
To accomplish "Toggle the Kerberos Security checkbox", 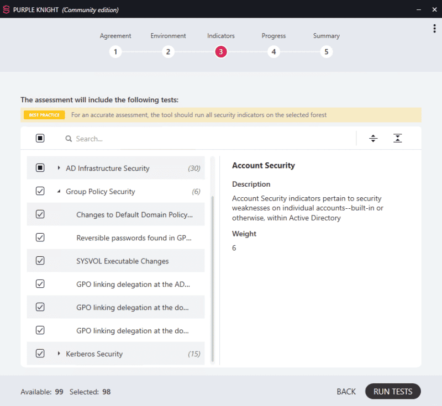I will [x=40, y=354].
